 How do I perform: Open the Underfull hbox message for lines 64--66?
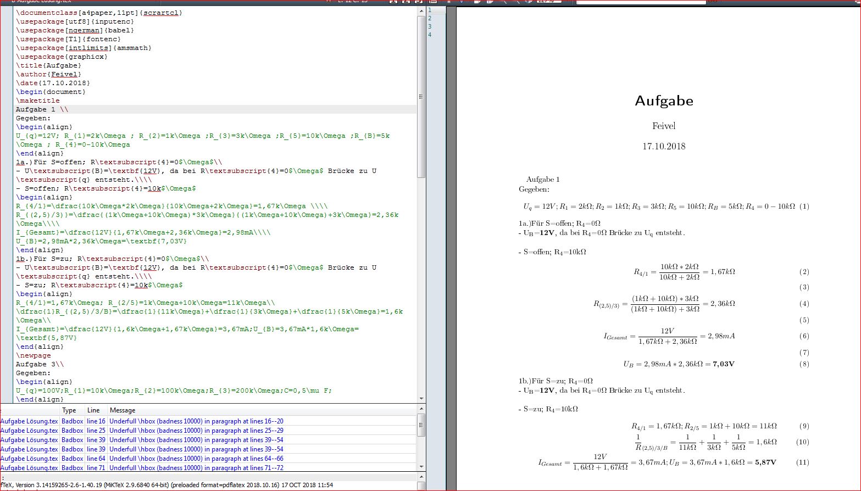[196, 459]
